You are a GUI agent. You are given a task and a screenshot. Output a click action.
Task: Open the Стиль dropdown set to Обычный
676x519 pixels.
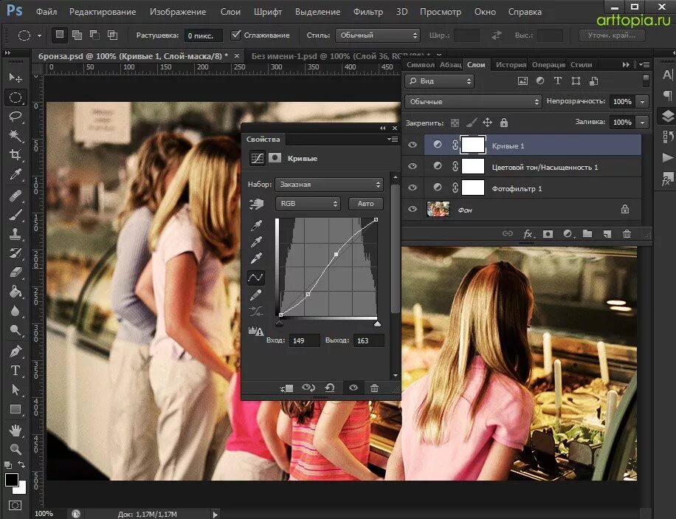378,35
